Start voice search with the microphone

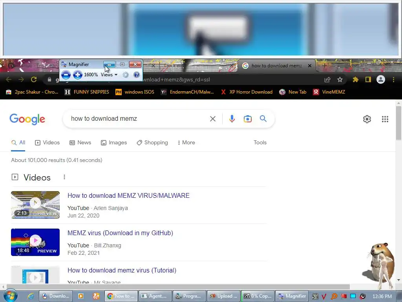232,119
